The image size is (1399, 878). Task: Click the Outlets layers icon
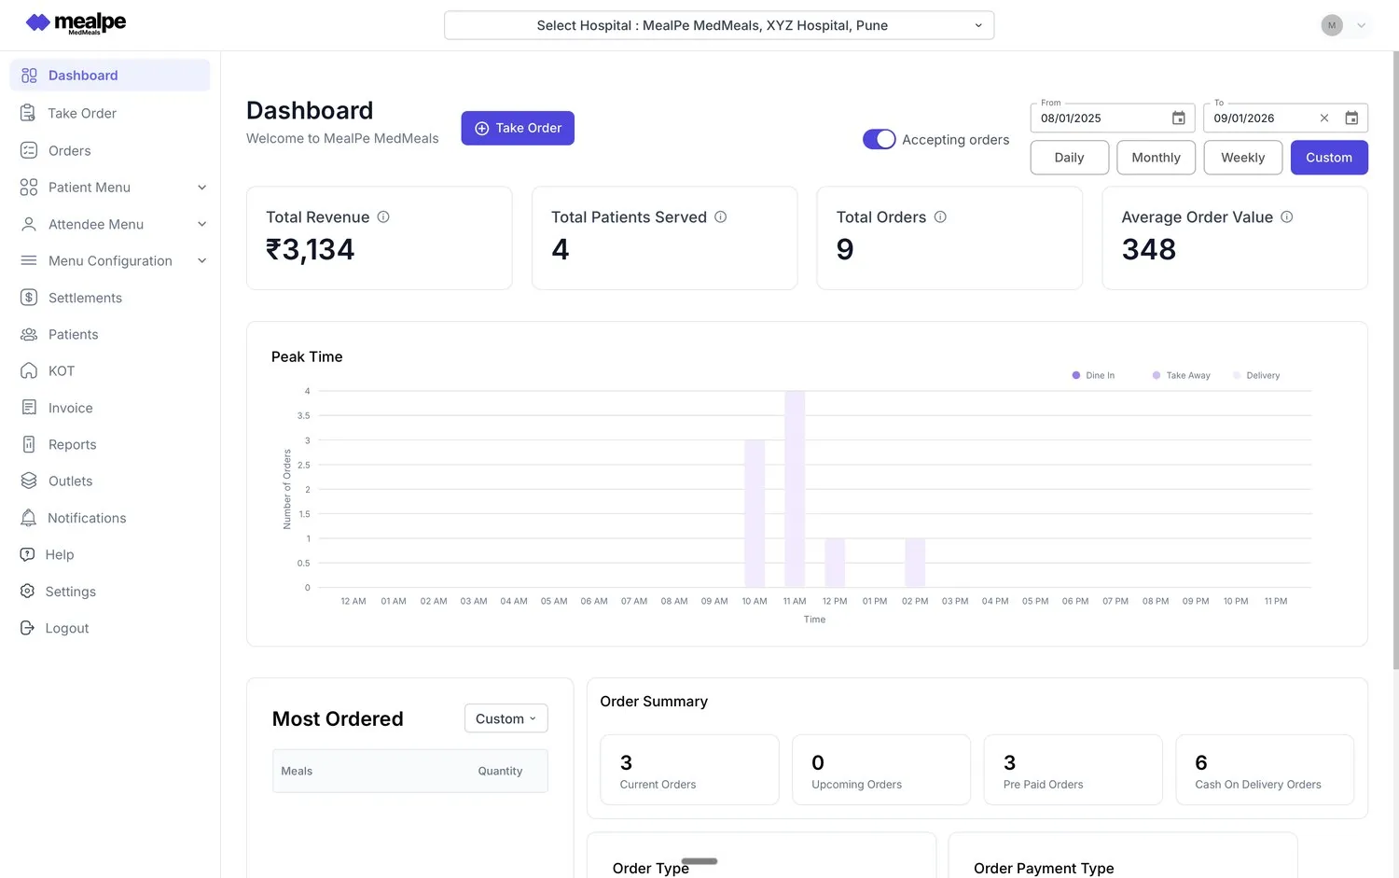coord(29,481)
